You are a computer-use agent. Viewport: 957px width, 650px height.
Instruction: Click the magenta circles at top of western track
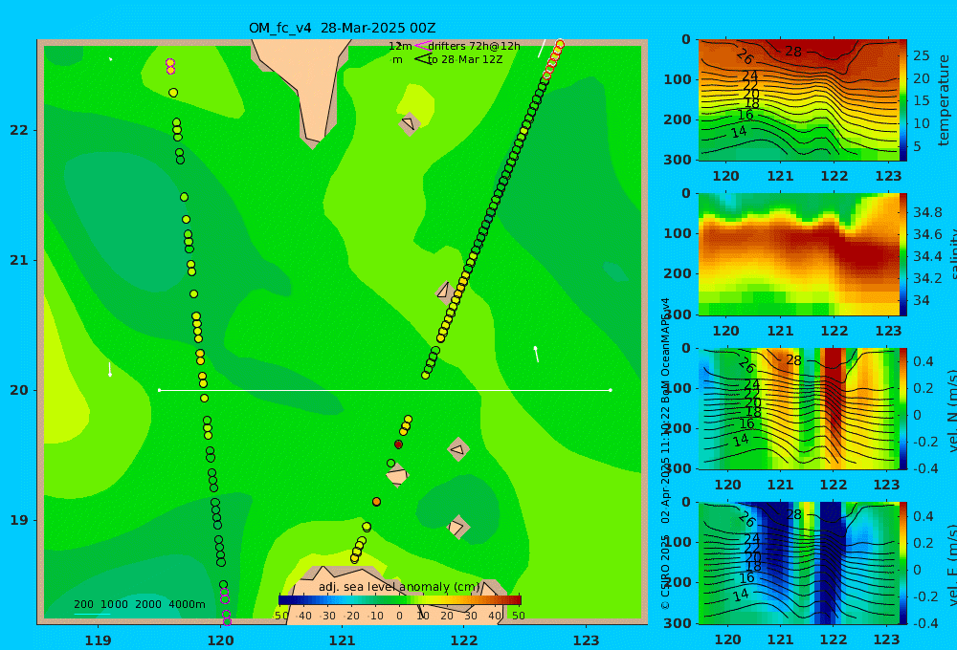170,67
